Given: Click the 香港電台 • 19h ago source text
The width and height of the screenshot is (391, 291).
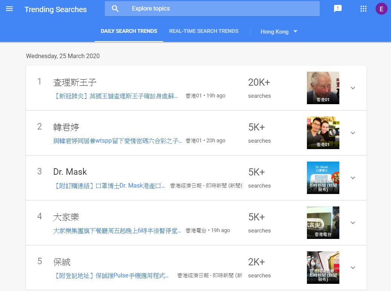Looking at the screenshot, I should pyautogui.click(x=208, y=230).
